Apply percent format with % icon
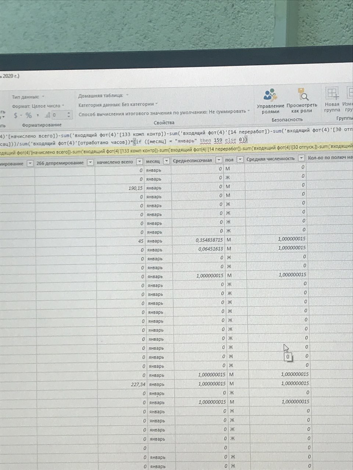353x470 pixels. pos(29,115)
